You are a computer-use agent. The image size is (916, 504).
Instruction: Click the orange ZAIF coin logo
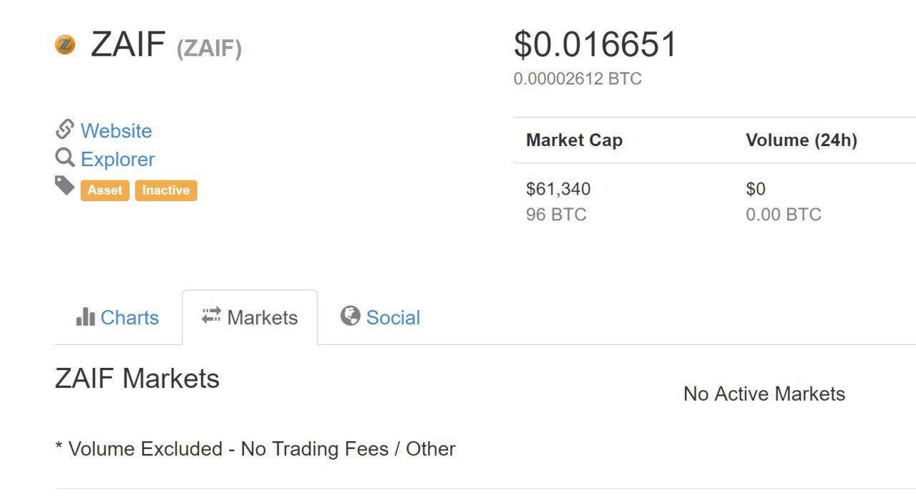click(65, 44)
